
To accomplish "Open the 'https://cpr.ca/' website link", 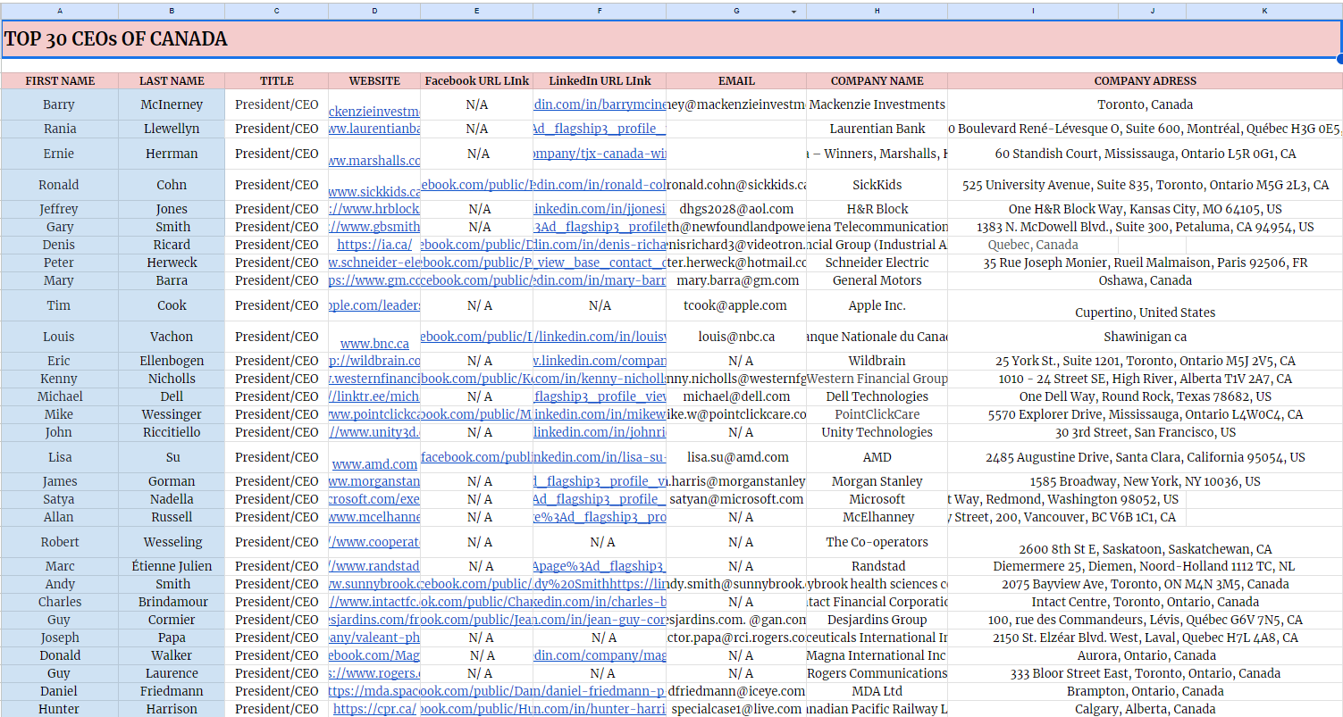I will 374,709.
